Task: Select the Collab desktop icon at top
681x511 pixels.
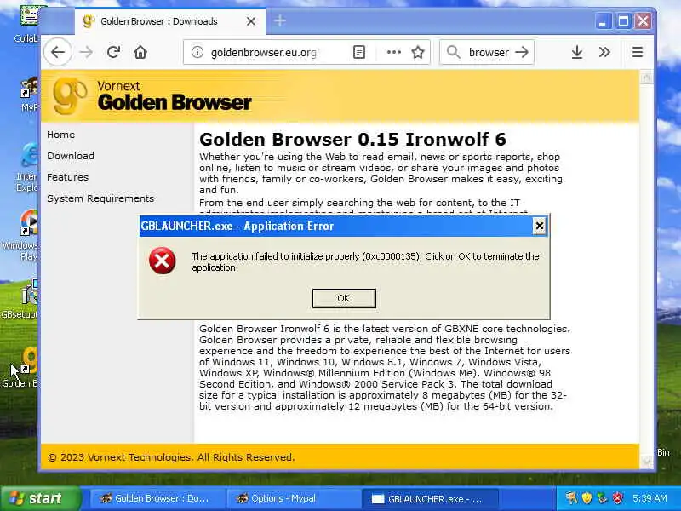Action: click(x=27, y=24)
